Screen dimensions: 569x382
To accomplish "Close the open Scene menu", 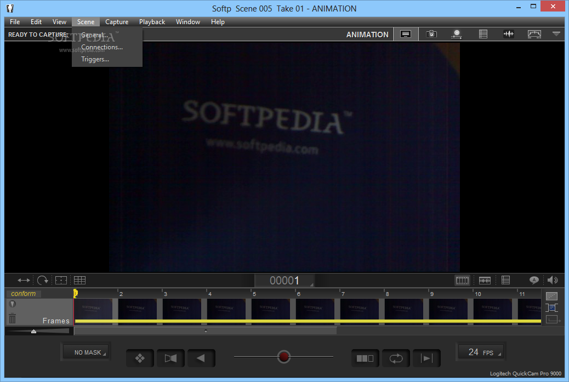I will [x=86, y=22].
